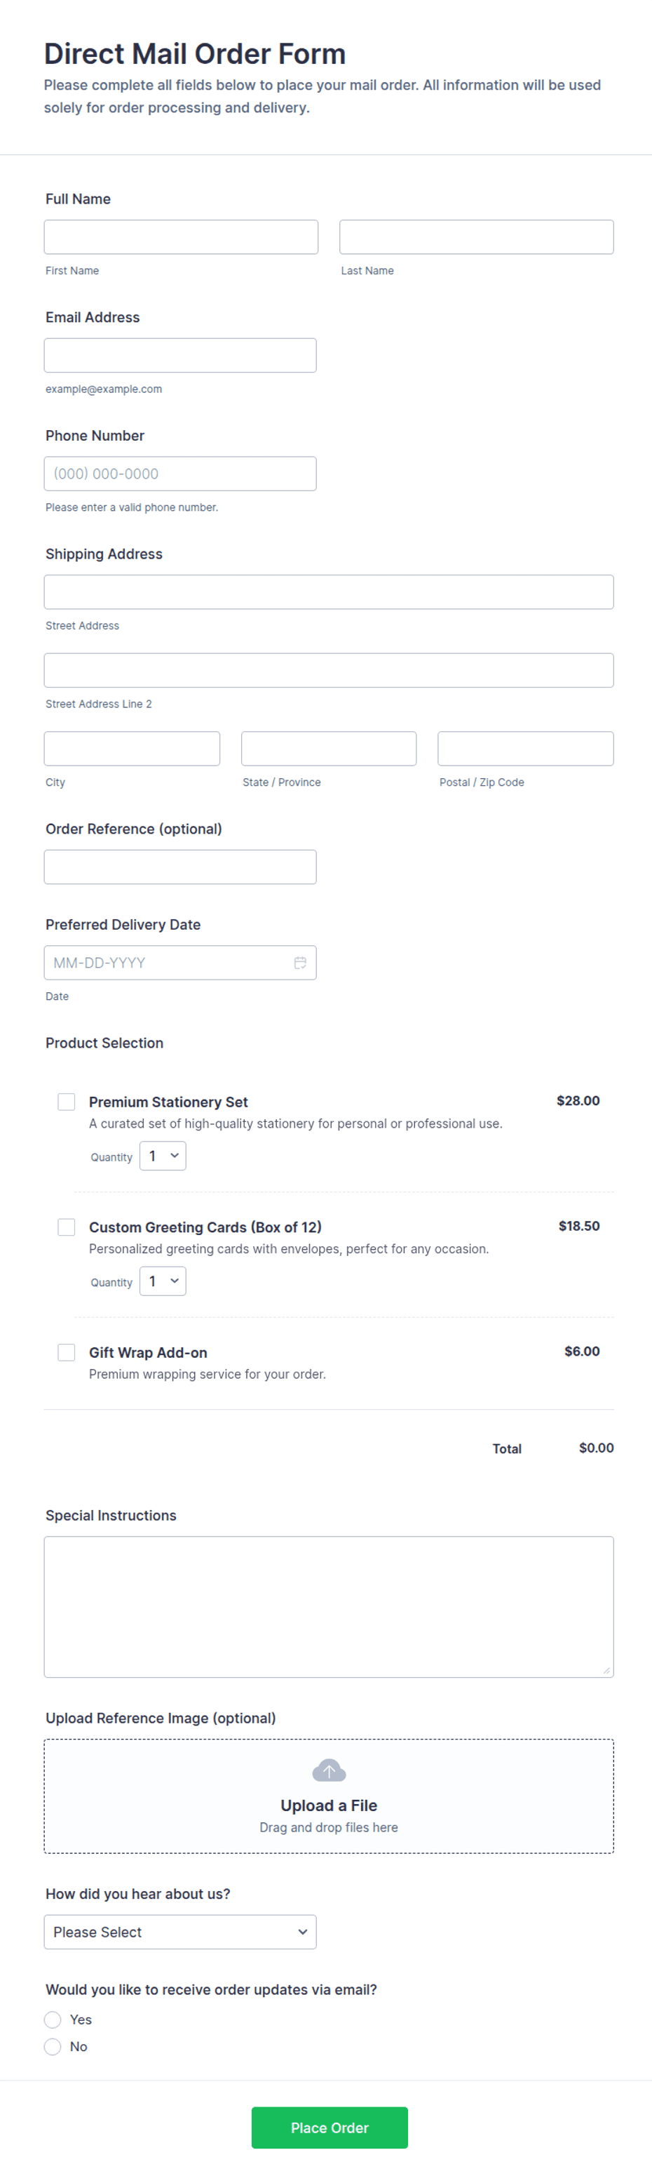Click the cloud upload icon
The width and height of the screenshot is (652, 2183).
coord(329,1770)
